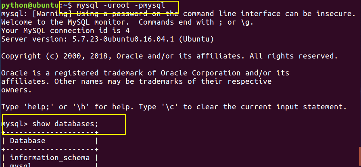The width and height of the screenshot is (361, 167).
Task: Click the MySQL connection id line
Action: [65, 31]
